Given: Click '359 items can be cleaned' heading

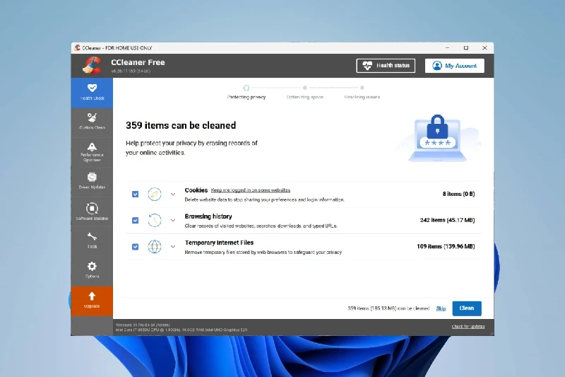Looking at the screenshot, I should (181, 125).
